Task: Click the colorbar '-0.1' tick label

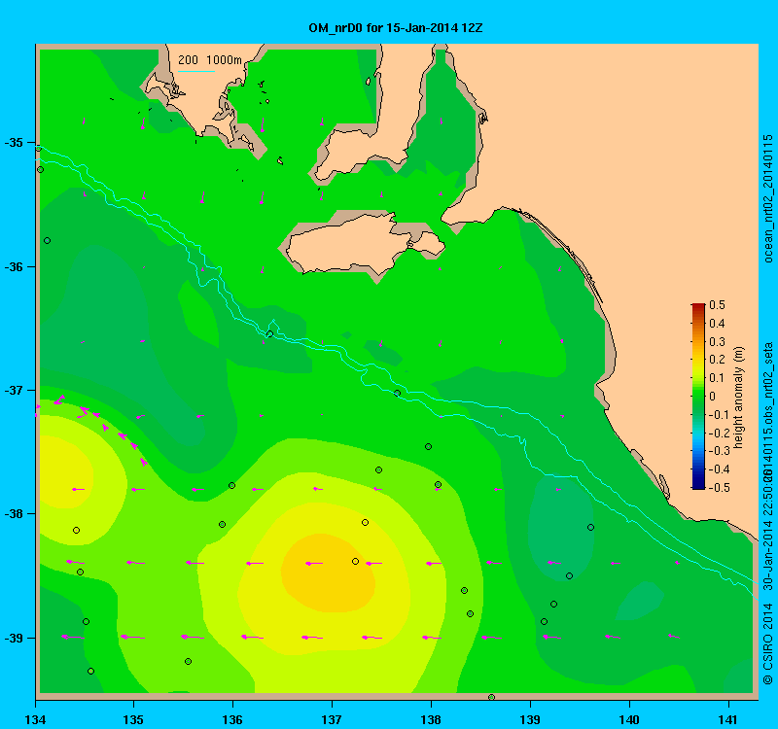Action: 718,415
